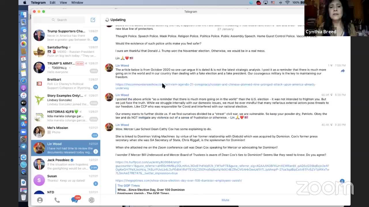Image resolution: width=369 pixels, height=207 pixels.
Task: Open System Preferences in the Dock
Action: [x=24, y=139]
